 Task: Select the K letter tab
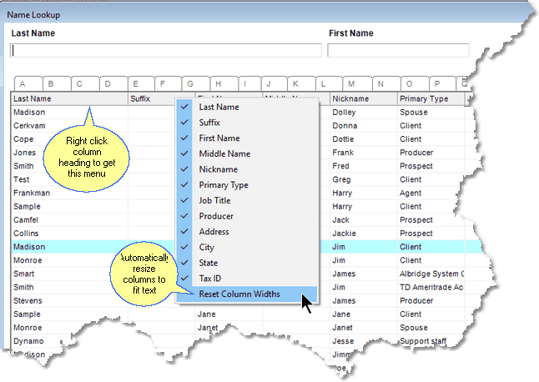(x=301, y=83)
